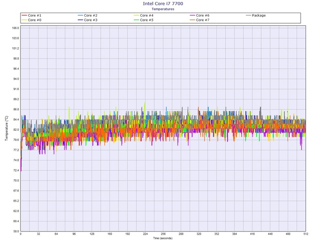Click the 84.4 y-axis value
This screenshot has height=244, width=326.
[16, 120]
